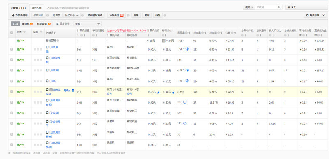Open the 抢位助手 dropdown
This screenshot has width=329, height=159.
tap(72, 15)
